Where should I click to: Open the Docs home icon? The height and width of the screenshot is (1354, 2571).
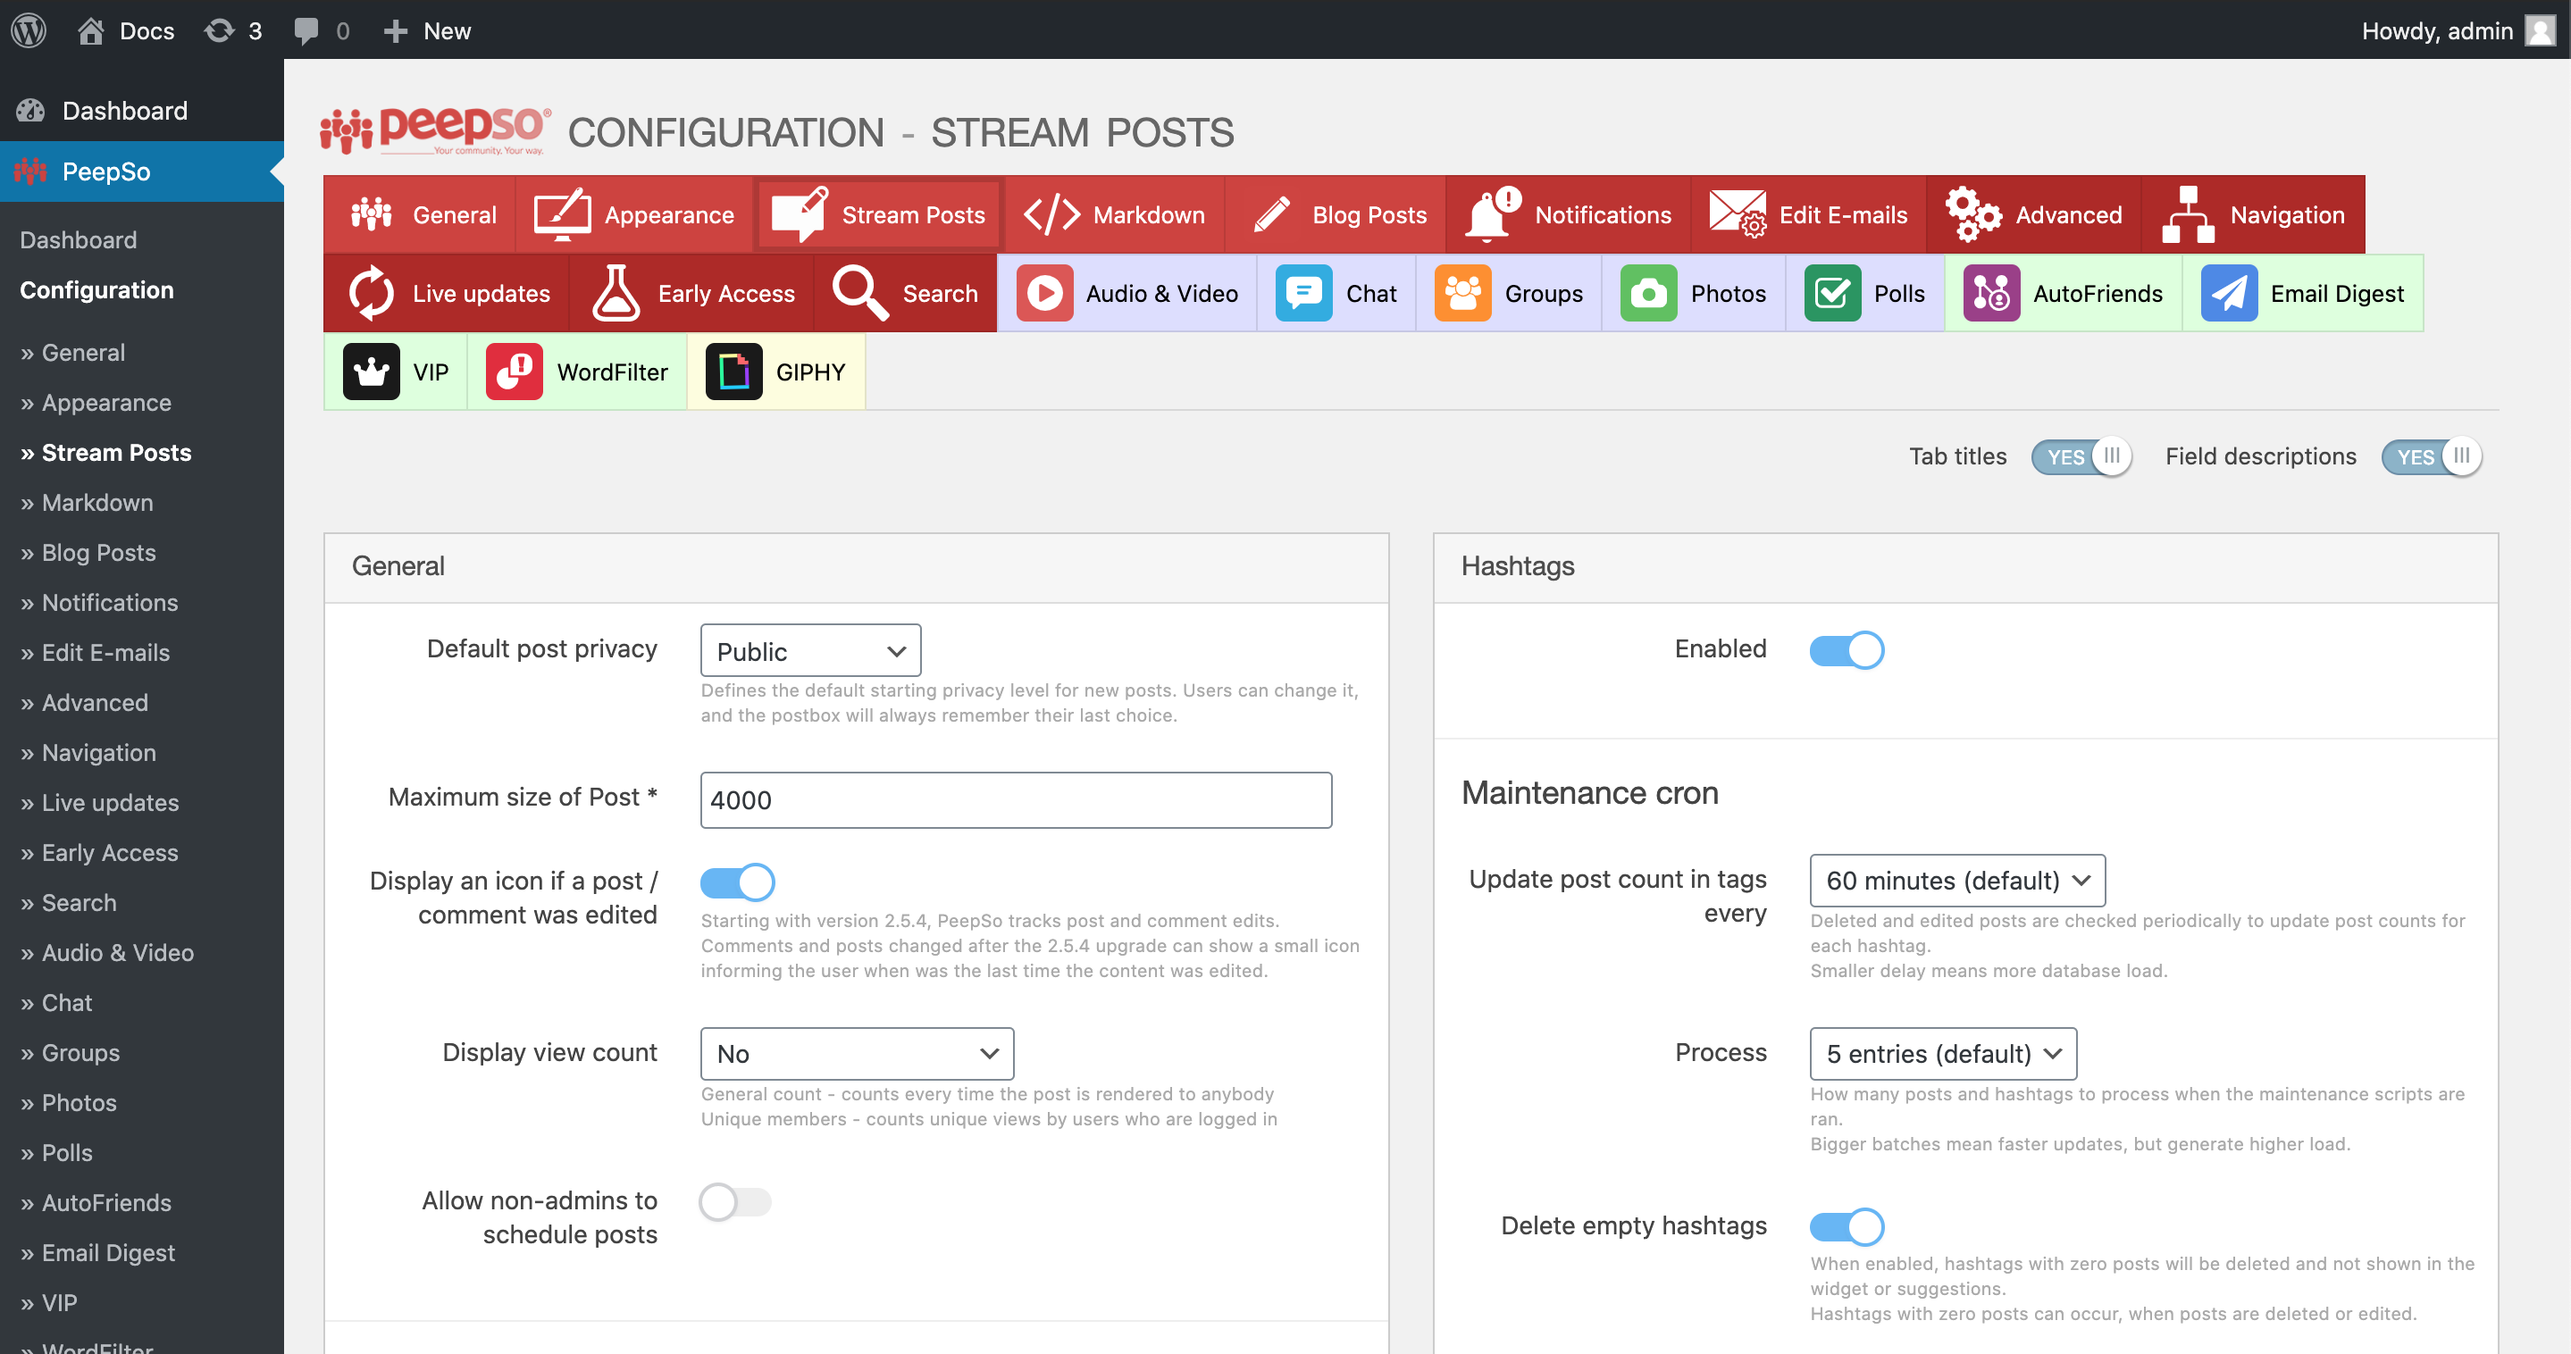91,30
